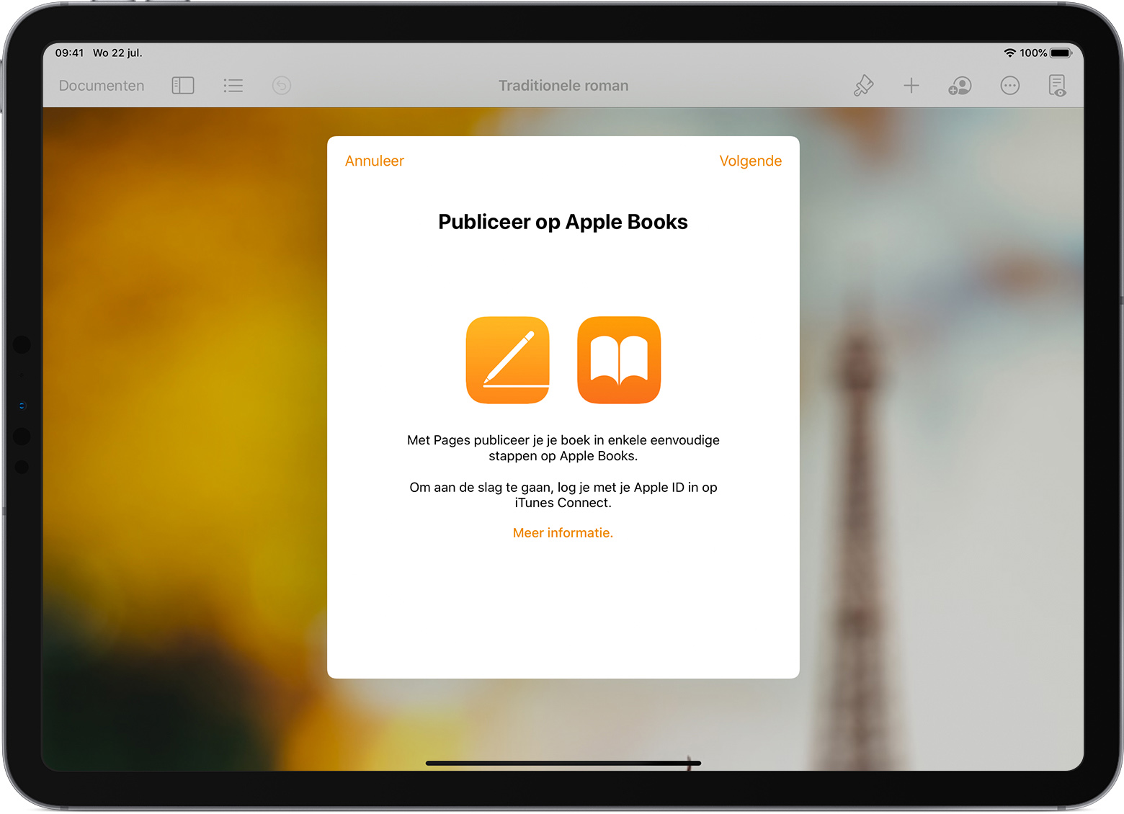Tap the Undo arrow icon
The width and height of the screenshot is (1124, 814).
[x=281, y=85]
